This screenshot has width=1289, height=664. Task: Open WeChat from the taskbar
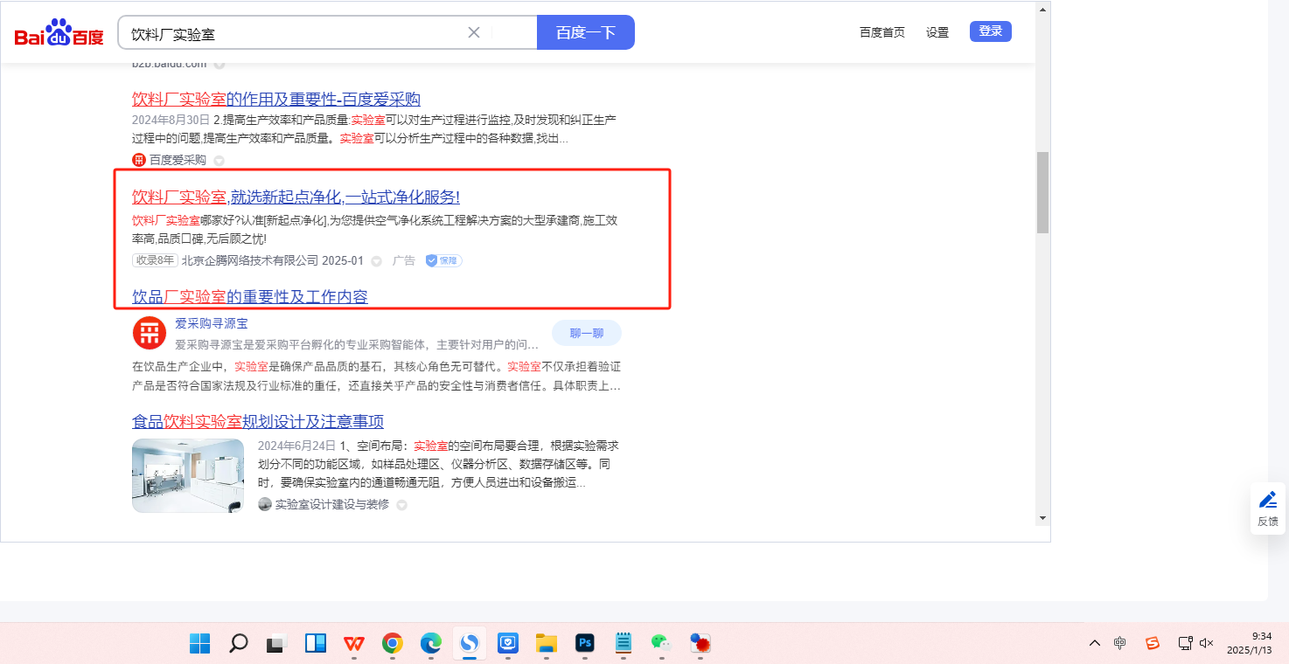point(660,644)
